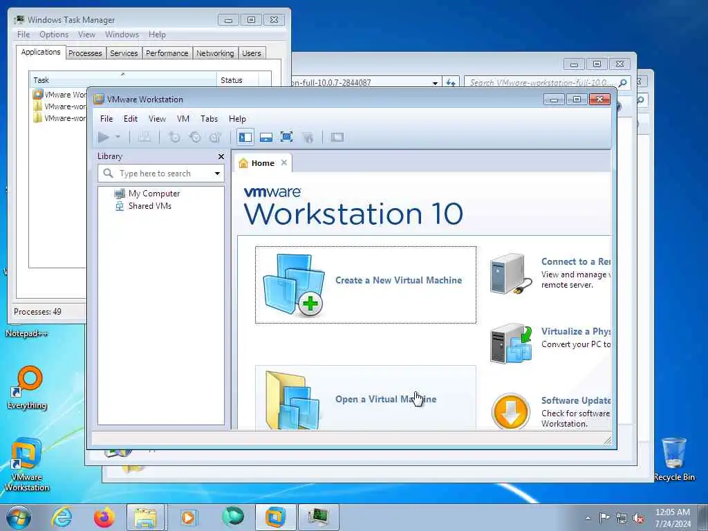Click the Send Ctrl+Alt+Del toolbar icon
The width and height of the screenshot is (708, 531).
pyautogui.click(x=144, y=137)
